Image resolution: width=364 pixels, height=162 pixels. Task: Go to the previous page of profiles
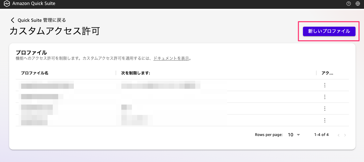pos(339,135)
